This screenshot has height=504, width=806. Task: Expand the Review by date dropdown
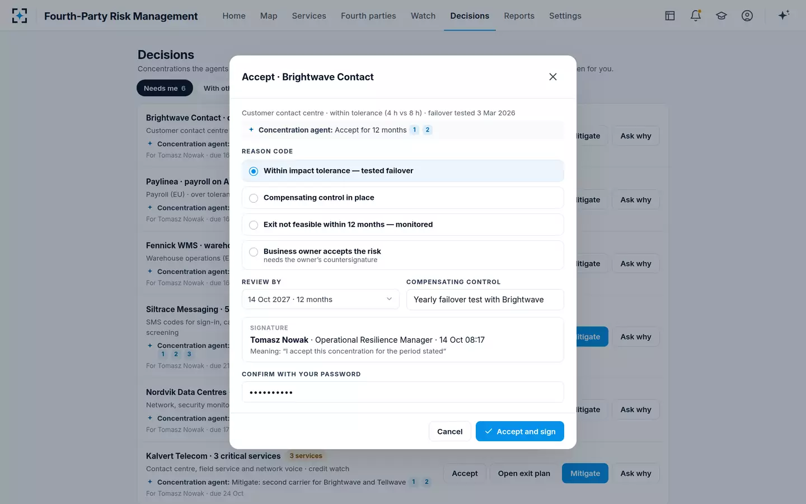coord(320,300)
